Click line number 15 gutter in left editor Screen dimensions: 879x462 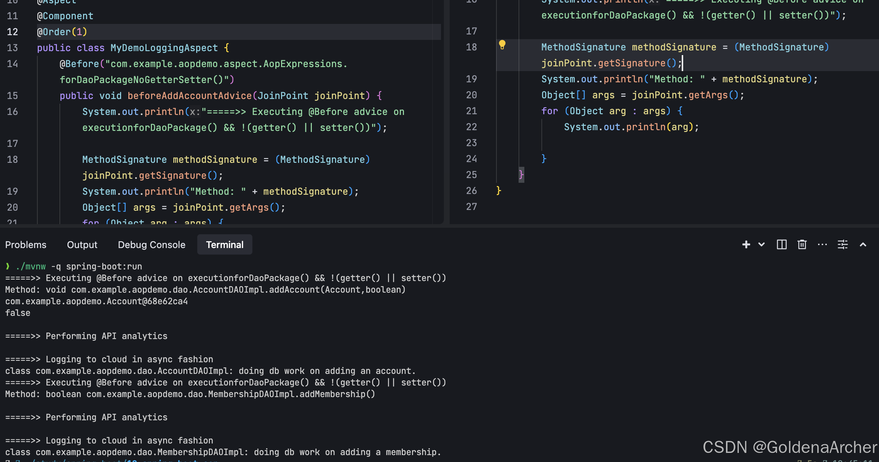12,96
